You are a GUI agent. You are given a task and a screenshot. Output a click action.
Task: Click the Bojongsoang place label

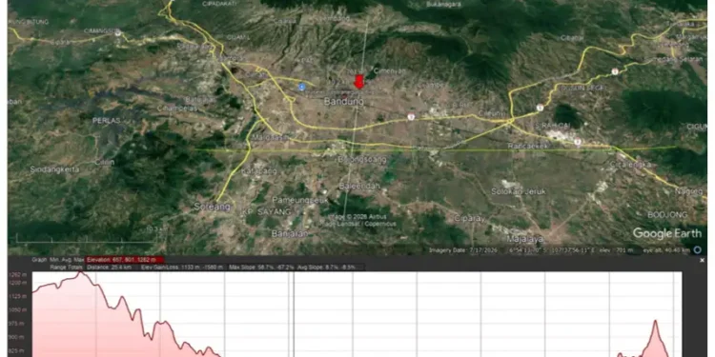pyautogui.click(x=362, y=159)
